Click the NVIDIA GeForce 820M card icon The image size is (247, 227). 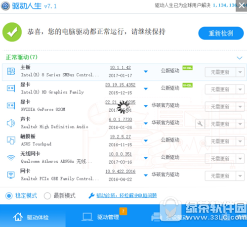point(11,106)
